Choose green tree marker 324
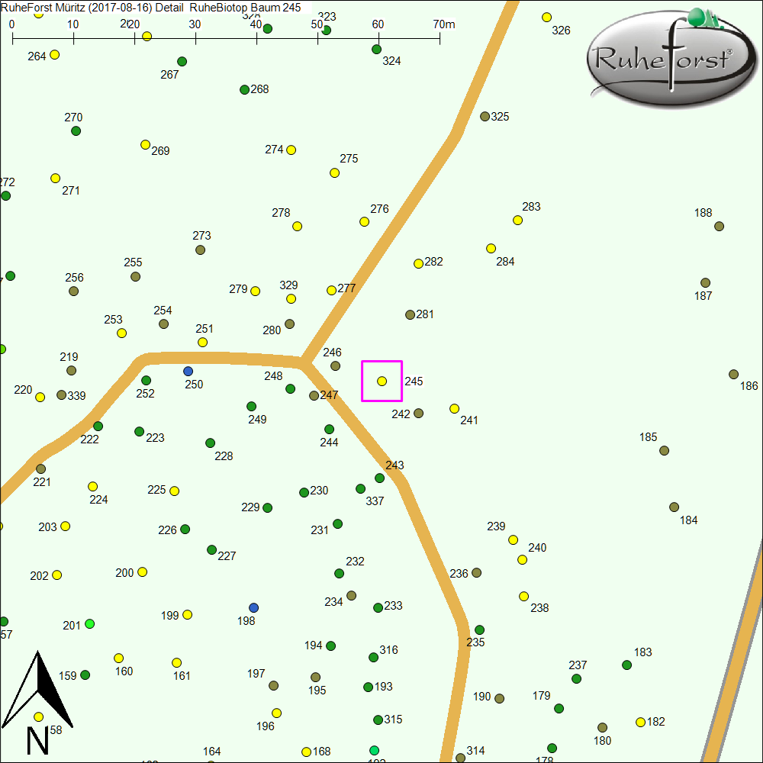The width and height of the screenshot is (763, 763). [376, 50]
